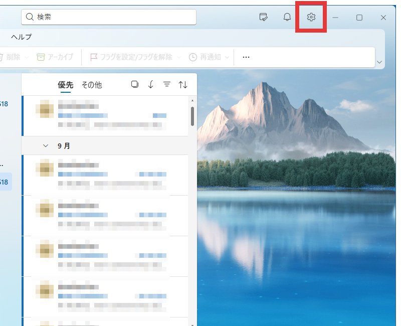This screenshot has width=401, height=326.
Task: Click the アーカイブ archive button
Action: click(x=55, y=57)
